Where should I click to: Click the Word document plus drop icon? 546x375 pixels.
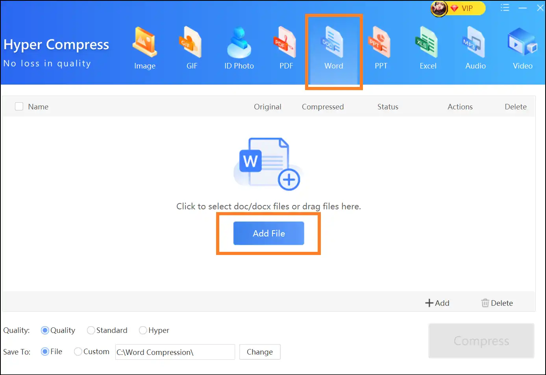(x=268, y=164)
